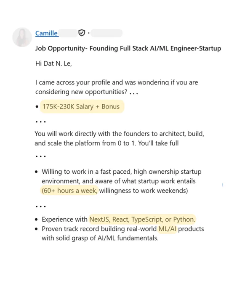
Task: Click the small blue marker at the right edge
Action: coord(223,185)
